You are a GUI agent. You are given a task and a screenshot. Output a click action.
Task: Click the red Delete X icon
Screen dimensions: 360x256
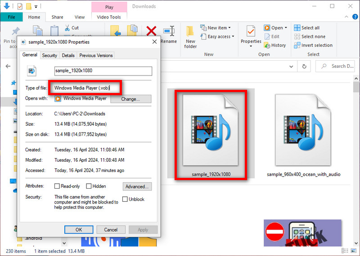151,31
